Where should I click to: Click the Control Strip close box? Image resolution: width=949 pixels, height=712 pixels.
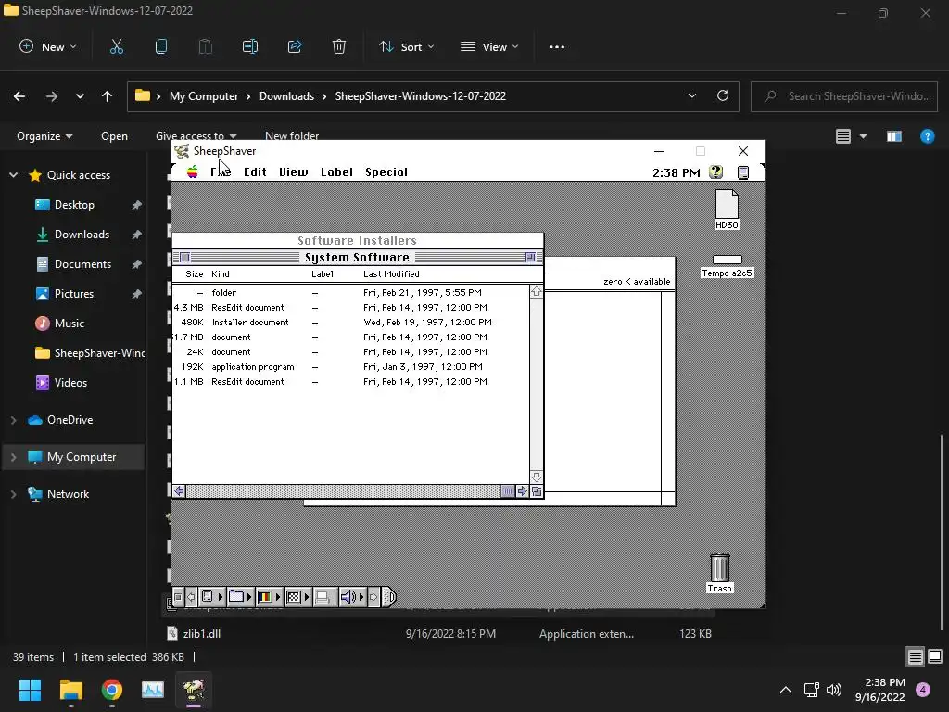click(178, 598)
